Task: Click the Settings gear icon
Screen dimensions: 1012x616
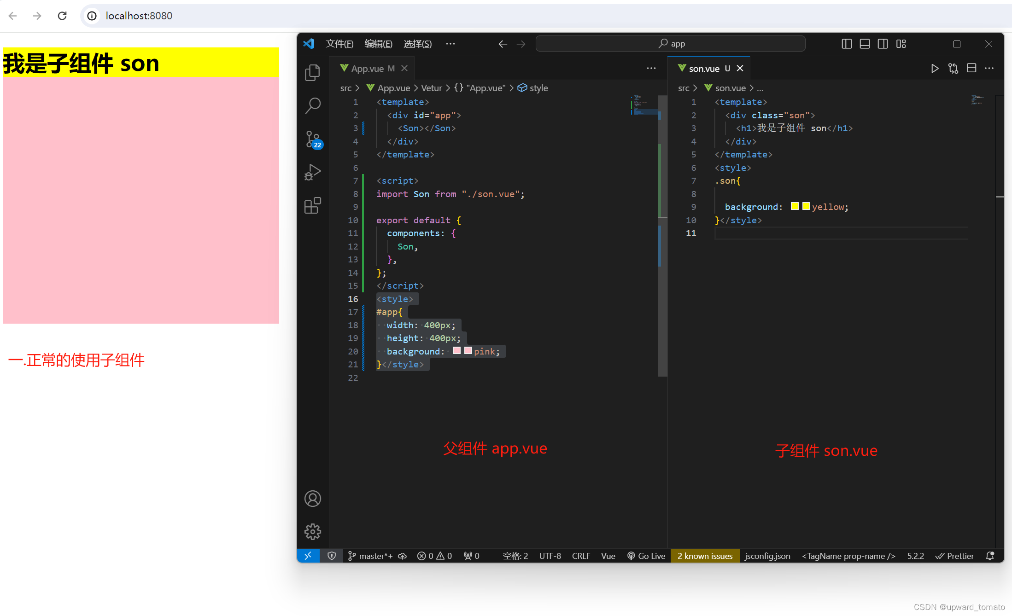Action: [x=313, y=531]
